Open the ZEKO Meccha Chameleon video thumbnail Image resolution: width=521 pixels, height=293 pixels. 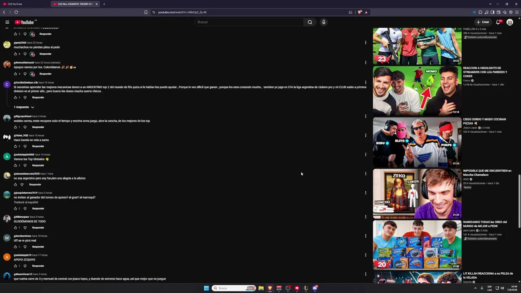point(417,194)
